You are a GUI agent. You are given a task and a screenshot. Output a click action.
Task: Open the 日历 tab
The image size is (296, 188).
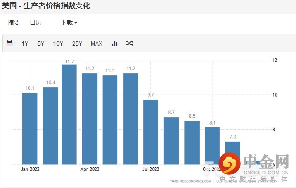click(36, 23)
